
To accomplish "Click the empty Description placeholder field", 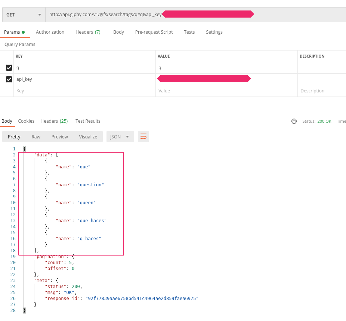I will 322,91.
